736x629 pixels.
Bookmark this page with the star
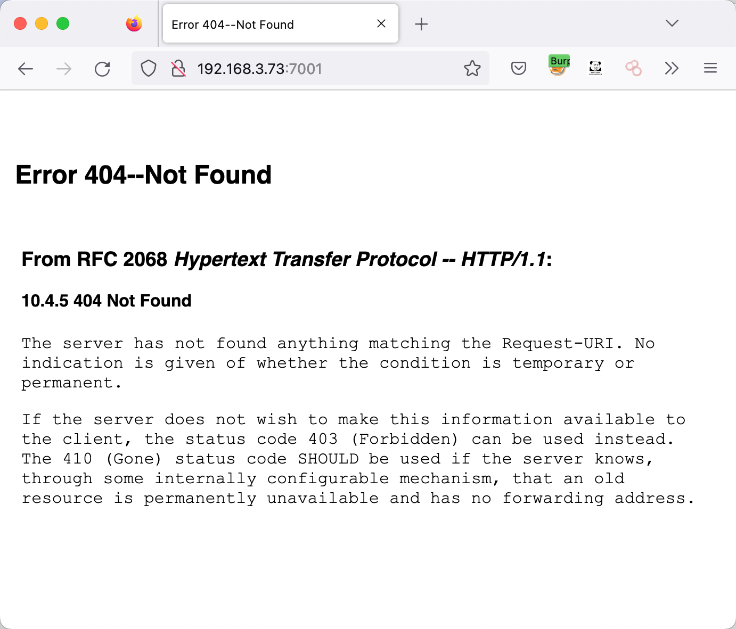tap(472, 69)
